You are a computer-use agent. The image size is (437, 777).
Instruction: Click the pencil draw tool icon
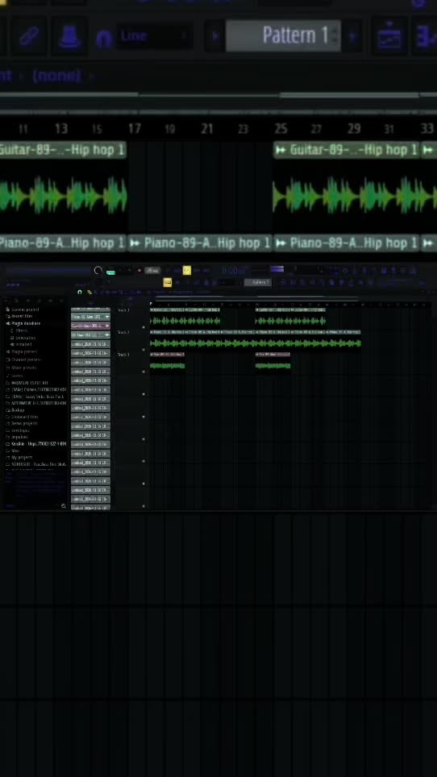pos(29,36)
